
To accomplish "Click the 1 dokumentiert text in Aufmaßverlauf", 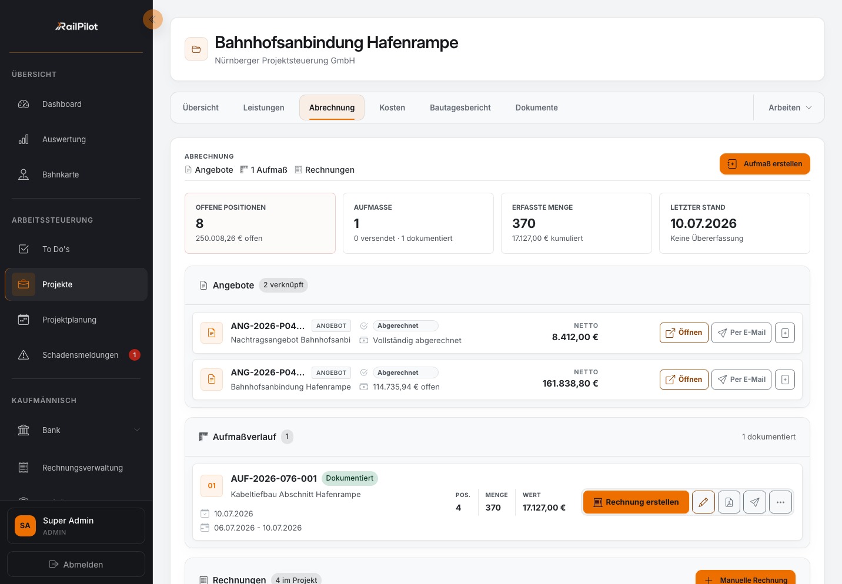I will 769,437.
